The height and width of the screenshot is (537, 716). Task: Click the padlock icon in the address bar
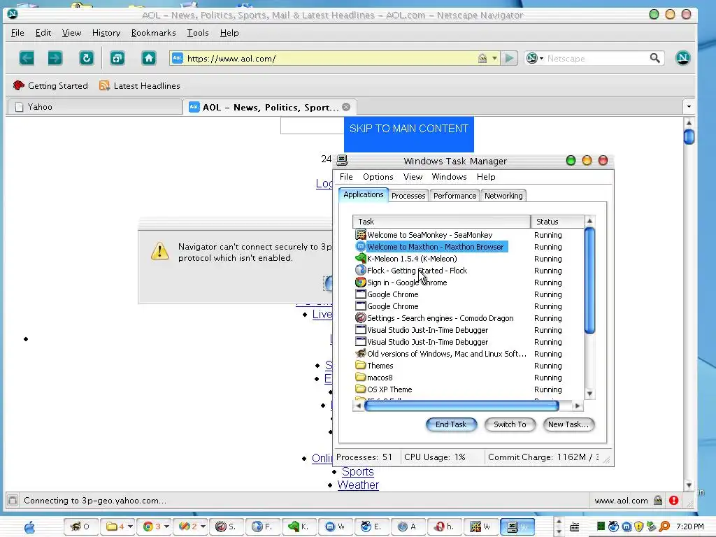482,59
